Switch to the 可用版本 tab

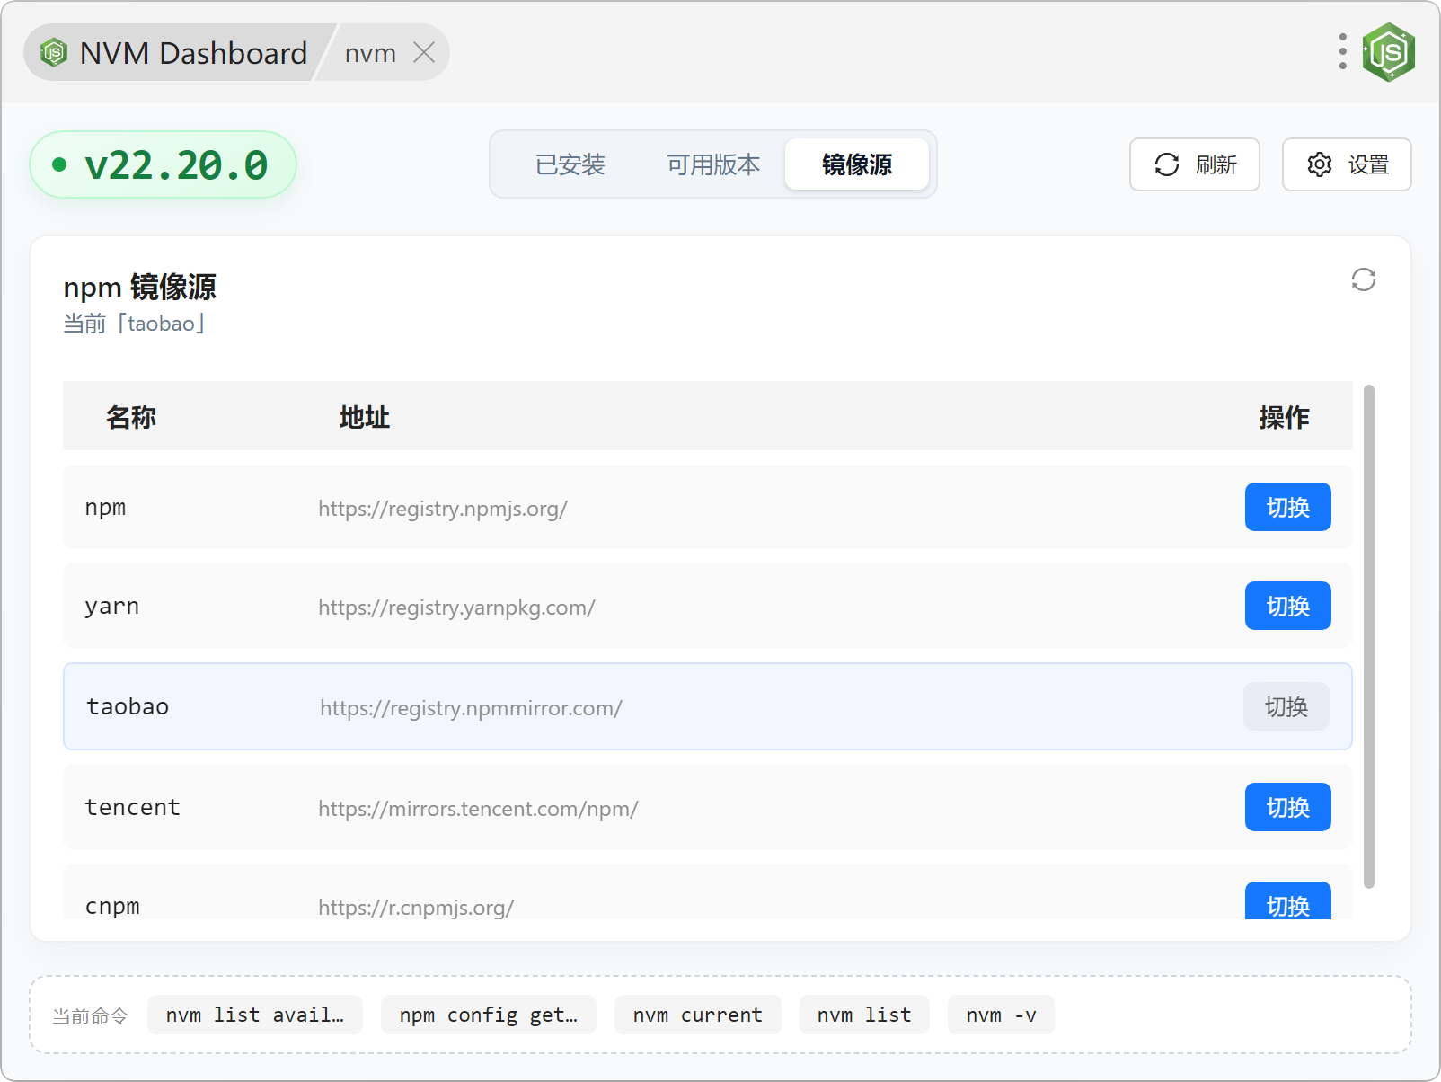tap(713, 164)
